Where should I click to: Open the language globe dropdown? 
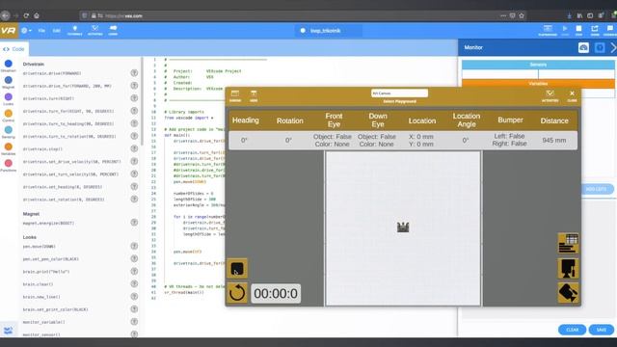26,30
